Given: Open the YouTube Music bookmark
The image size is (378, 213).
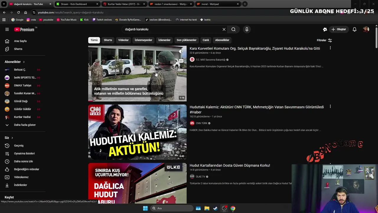Looking at the screenshot, I should [66, 20].
